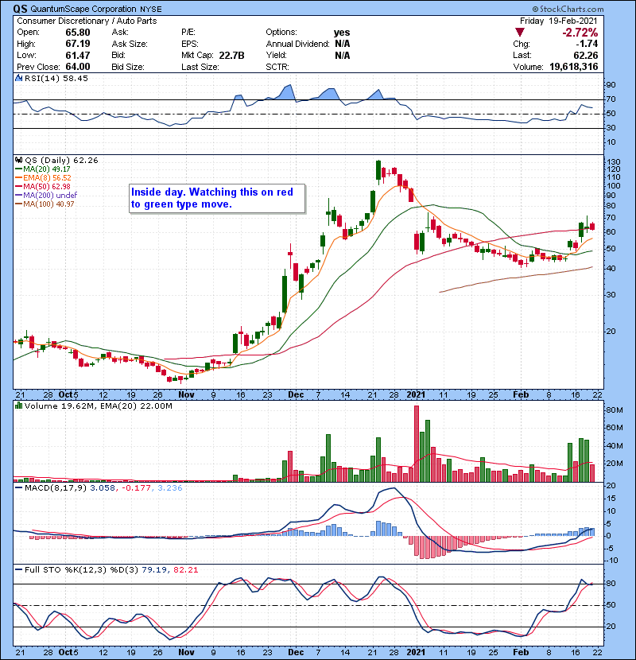The width and height of the screenshot is (636, 660).
Task: Click the MA(50) 62.98 legend entry
Action: (x=43, y=186)
